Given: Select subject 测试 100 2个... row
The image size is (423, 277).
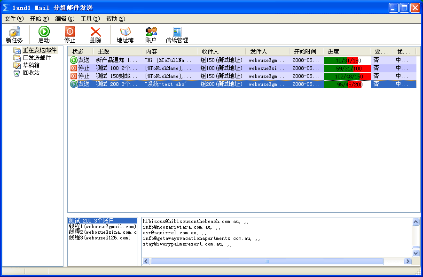Looking at the screenshot, I should 117,68.
